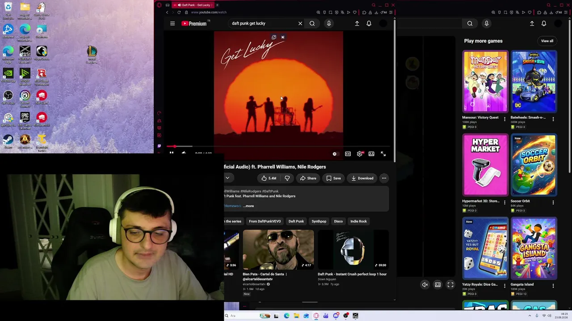Screen dimensions: 572x321
Task: Like the video with 5.4M likes
Action: tap(269, 178)
